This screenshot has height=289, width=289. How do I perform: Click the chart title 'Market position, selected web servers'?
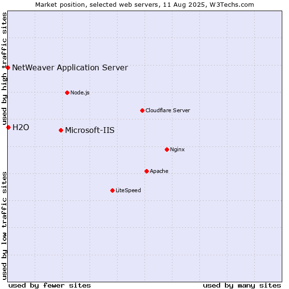point(97,5)
